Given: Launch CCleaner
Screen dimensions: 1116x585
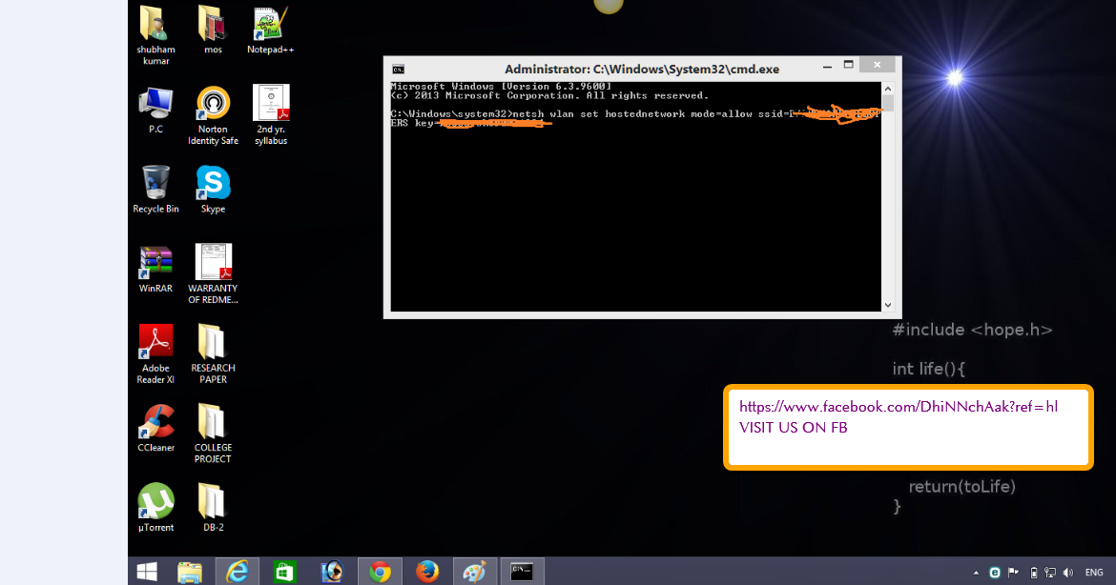Looking at the screenshot, I should [x=155, y=419].
